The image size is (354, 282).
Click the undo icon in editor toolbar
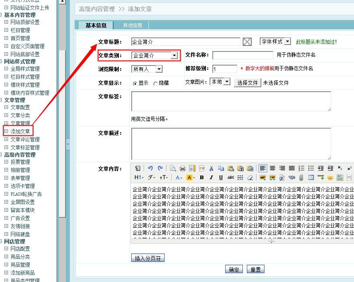[x=151, y=168]
